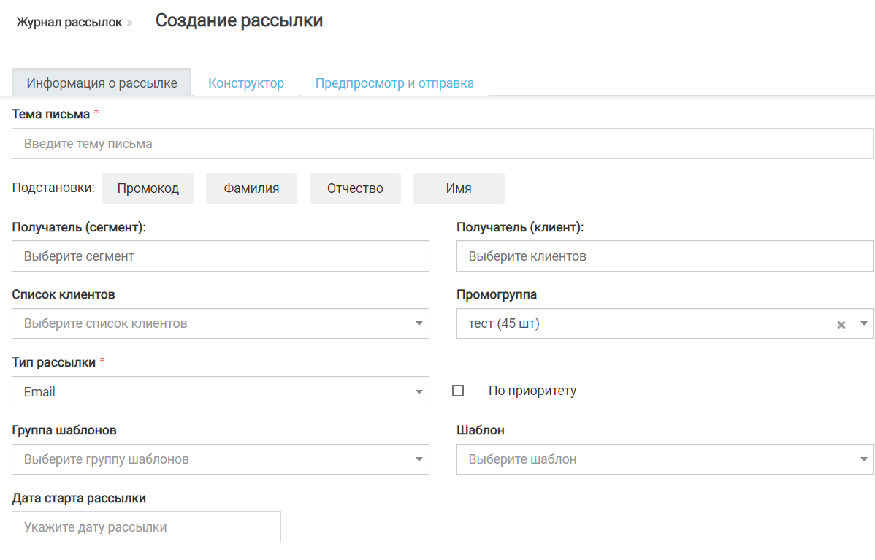Open the Предпросмотр и отправка tab
The height and width of the screenshot is (560, 875).
coord(394,83)
